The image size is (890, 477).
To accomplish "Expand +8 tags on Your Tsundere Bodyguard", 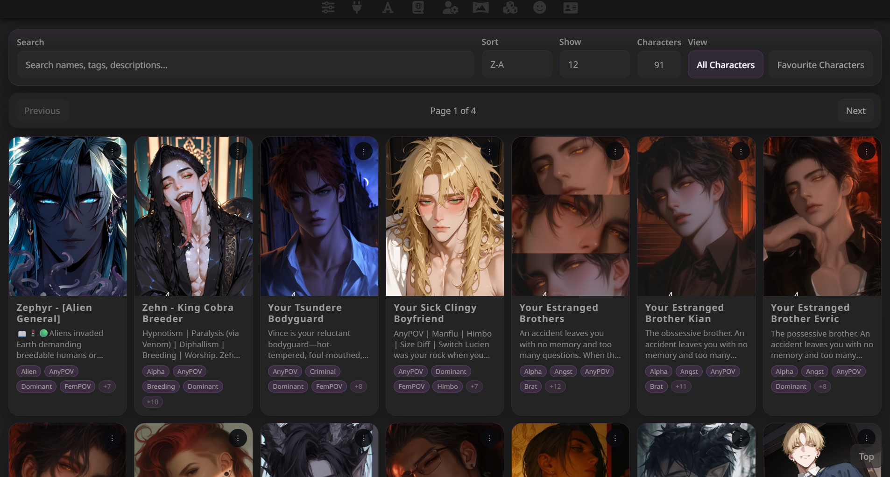I will point(359,386).
